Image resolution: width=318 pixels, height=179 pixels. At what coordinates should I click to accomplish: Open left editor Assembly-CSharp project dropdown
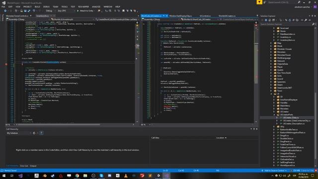point(28,19)
